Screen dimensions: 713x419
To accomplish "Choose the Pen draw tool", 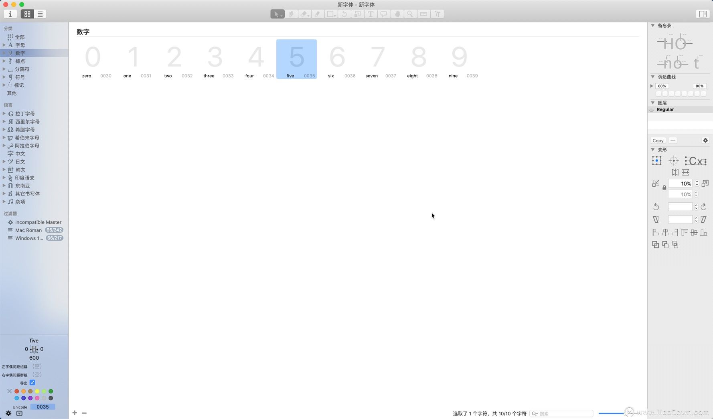I will [291, 14].
